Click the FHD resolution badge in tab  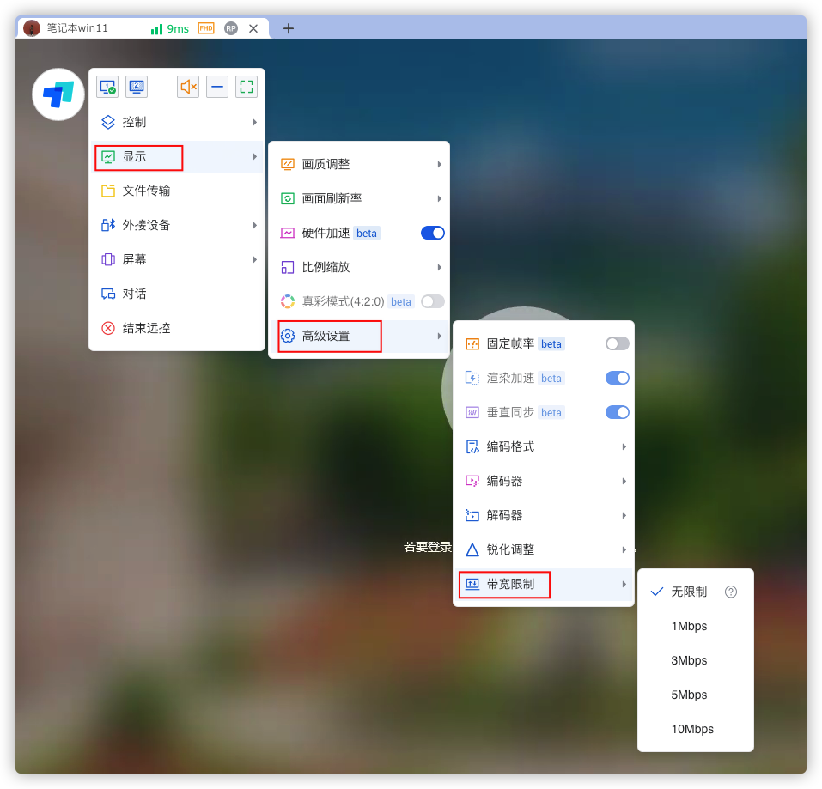tap(206, 28)
